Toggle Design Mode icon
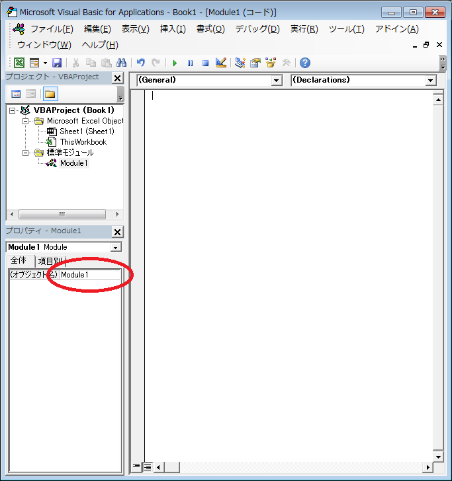 pyautogui.click(x=221, y=63)
